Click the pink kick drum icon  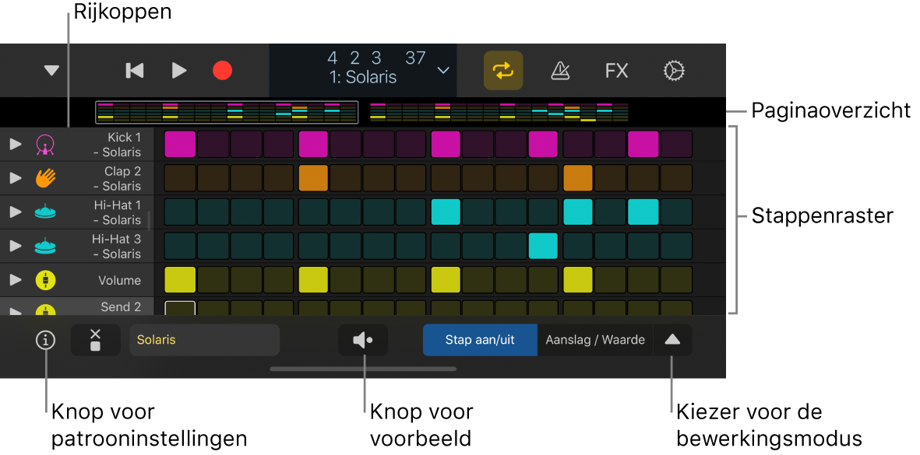pos(45,145)
